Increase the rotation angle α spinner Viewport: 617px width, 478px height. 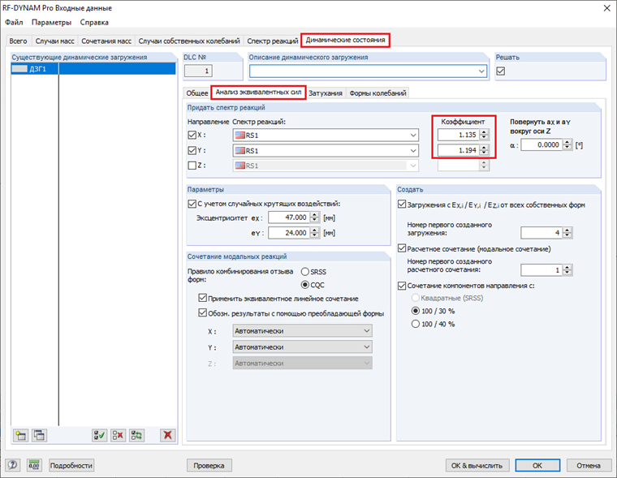[x=567, y=142]
